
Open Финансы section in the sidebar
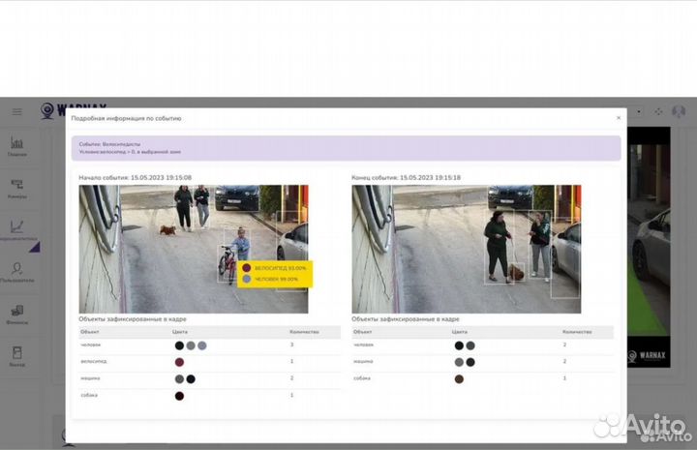click(x=16, y=315)
